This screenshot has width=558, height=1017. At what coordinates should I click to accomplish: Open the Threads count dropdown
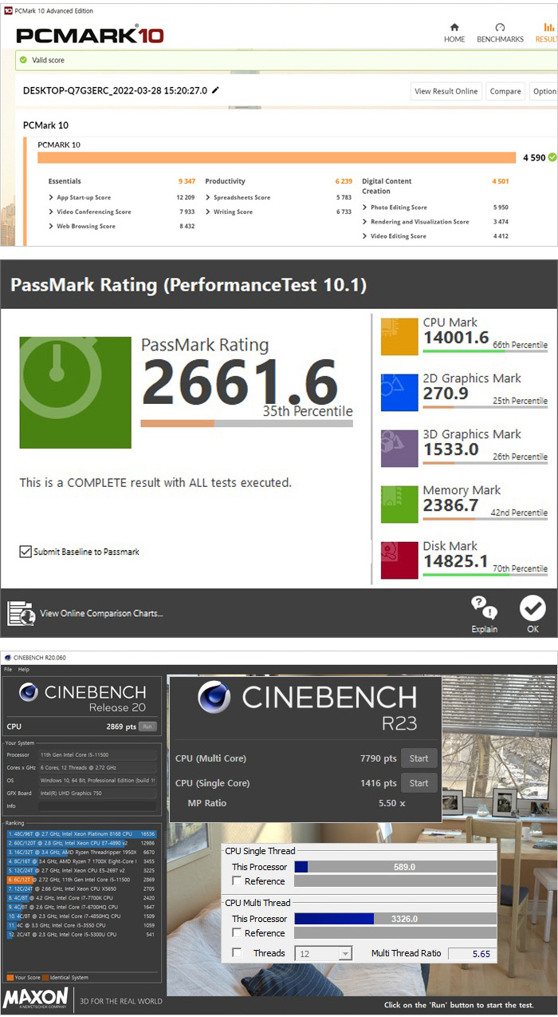[344, 953]
